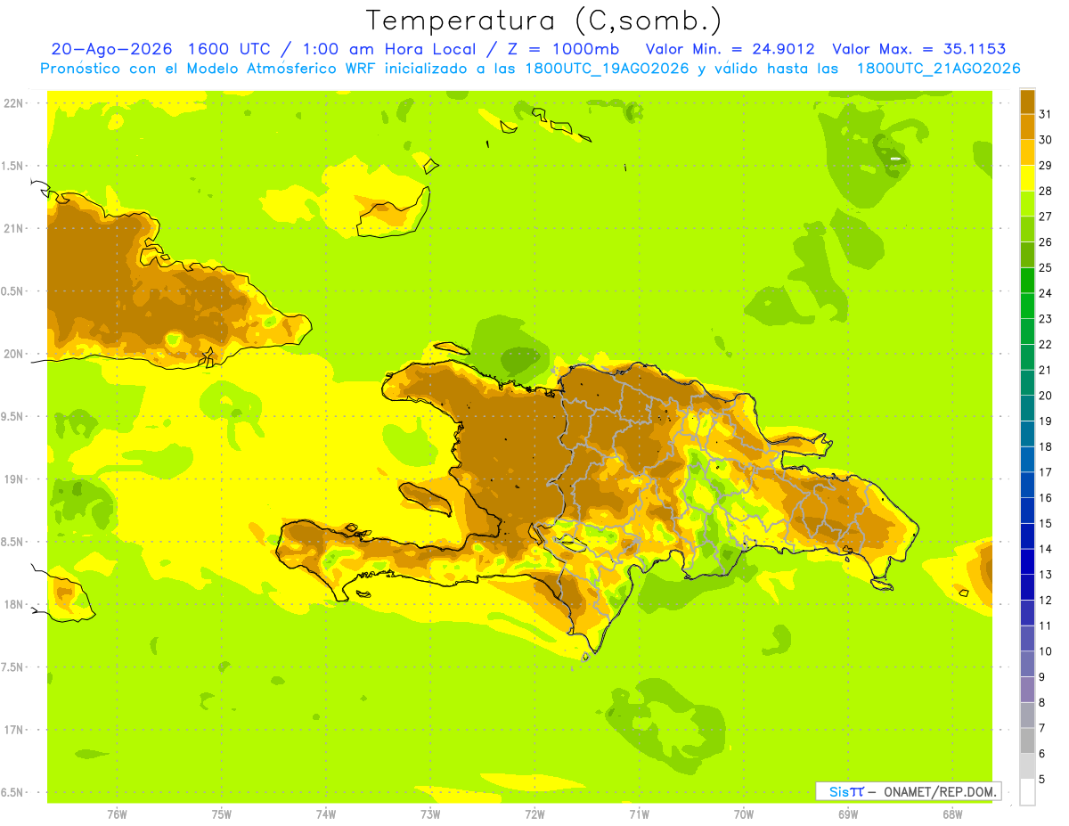The image size is (1069, 826).
Task: Click color scale label '20'
Action: pyautogui.click(x=1046, y=396)
